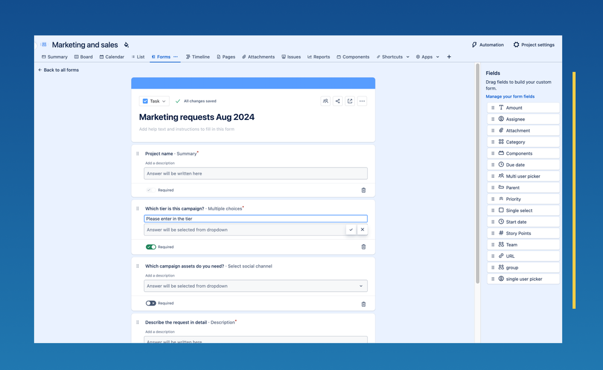This screenshot has width=603, height=370.
Task: Delete the campaign assets question
Action: pos(363,304)
